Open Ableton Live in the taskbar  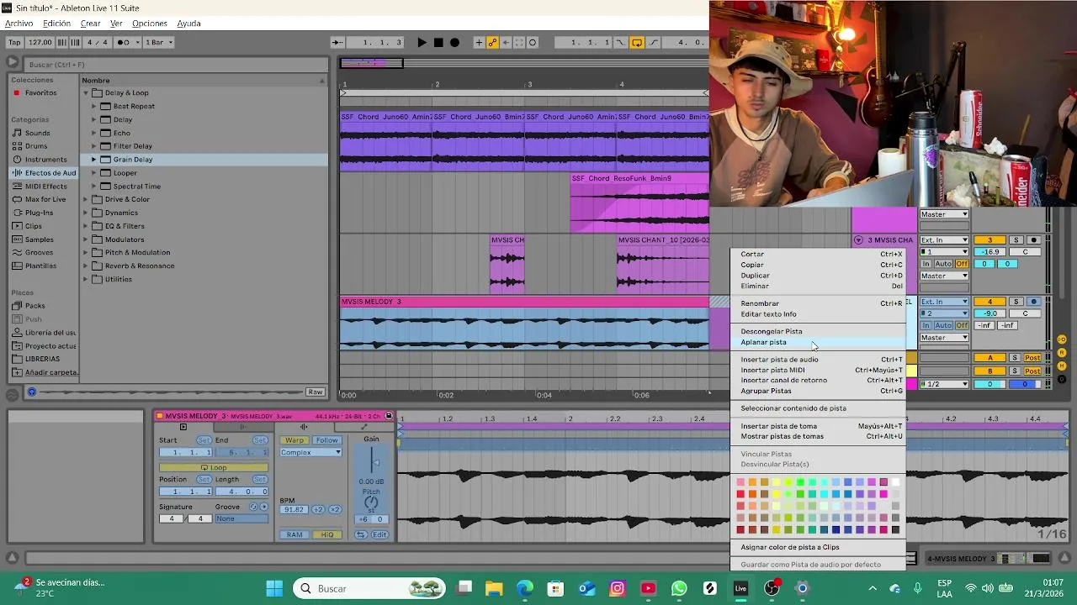click(740, 588)
